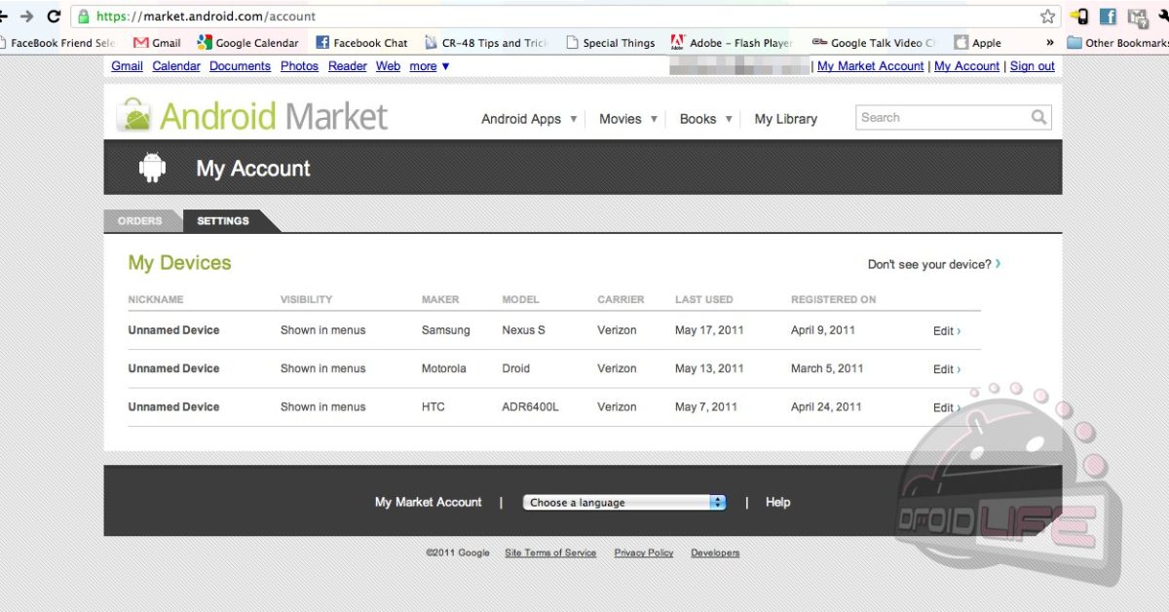Screen dimensions: 1169x612
Task: Click the browser reload icon
Action: pyautogui.click(x=54, y=17)
